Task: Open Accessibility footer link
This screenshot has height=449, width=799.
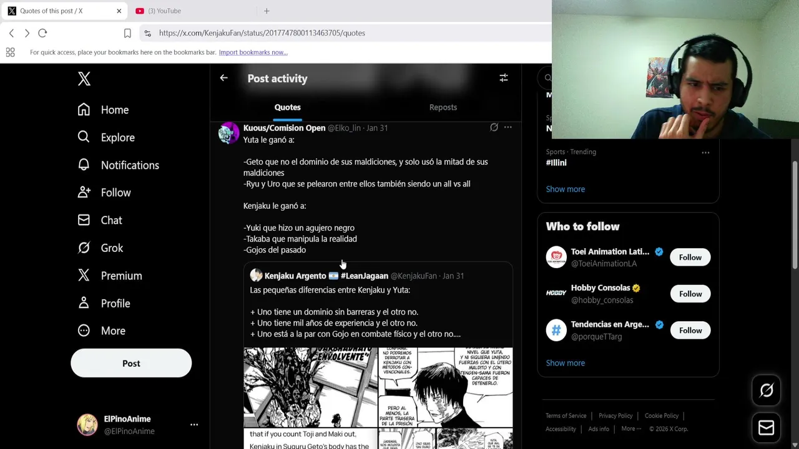Action: (x=561, y=429)
